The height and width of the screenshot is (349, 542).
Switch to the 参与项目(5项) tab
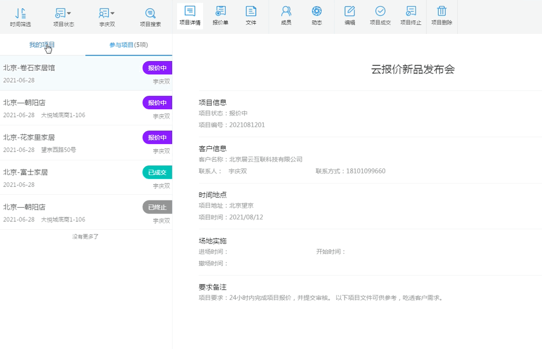[128, 45]
